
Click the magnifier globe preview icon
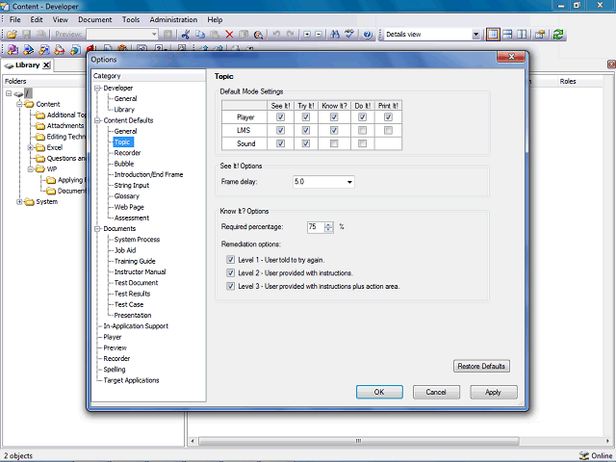[x=258, y=35]
